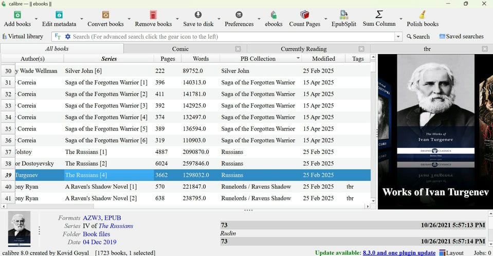Expand the Add books dropdown arrow
This screenshot has width=493, height=256.
(36, 19)
